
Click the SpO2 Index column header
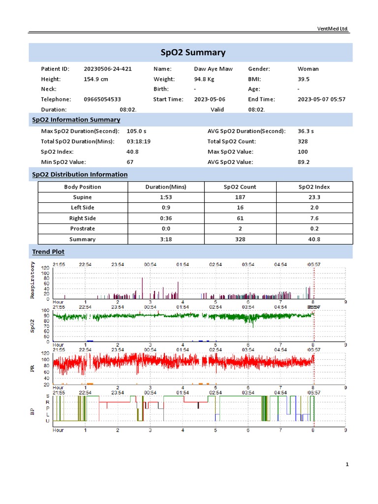coord(315,187)
